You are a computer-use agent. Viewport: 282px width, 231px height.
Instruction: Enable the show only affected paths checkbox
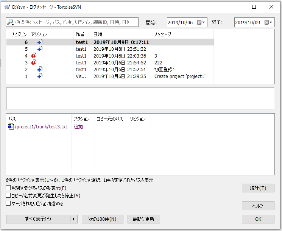pyautogui.click(x=8, y=188)
